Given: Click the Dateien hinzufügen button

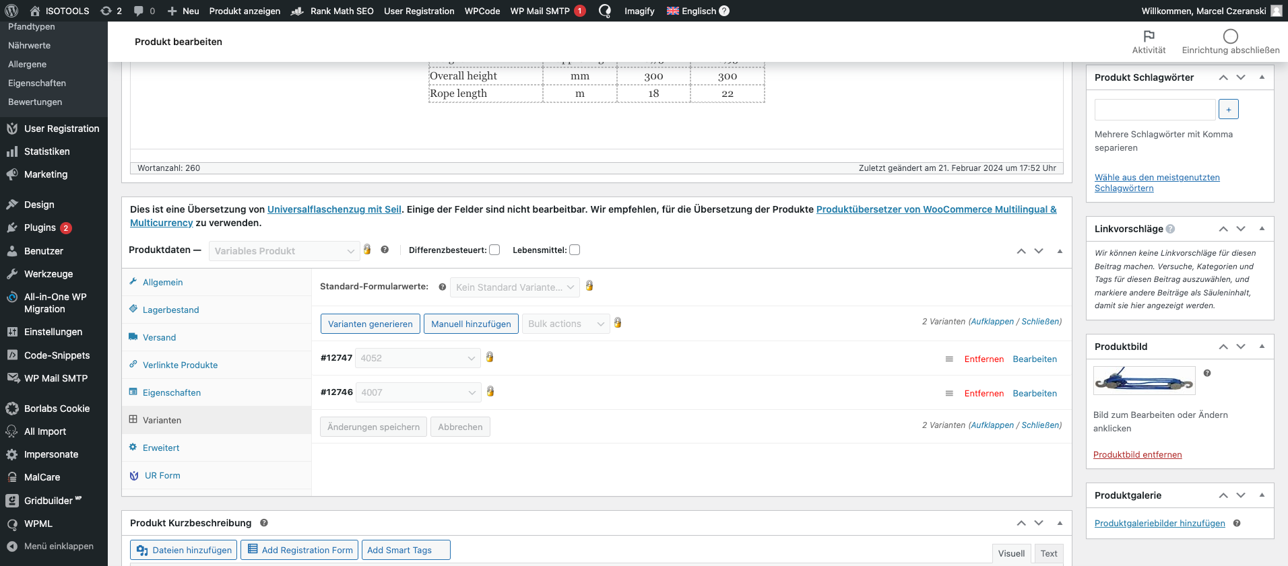Looking at the screenshot, I should [x=184, y=550].
